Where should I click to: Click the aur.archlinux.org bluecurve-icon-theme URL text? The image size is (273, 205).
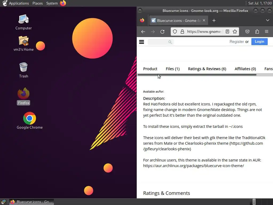(194, 166)
